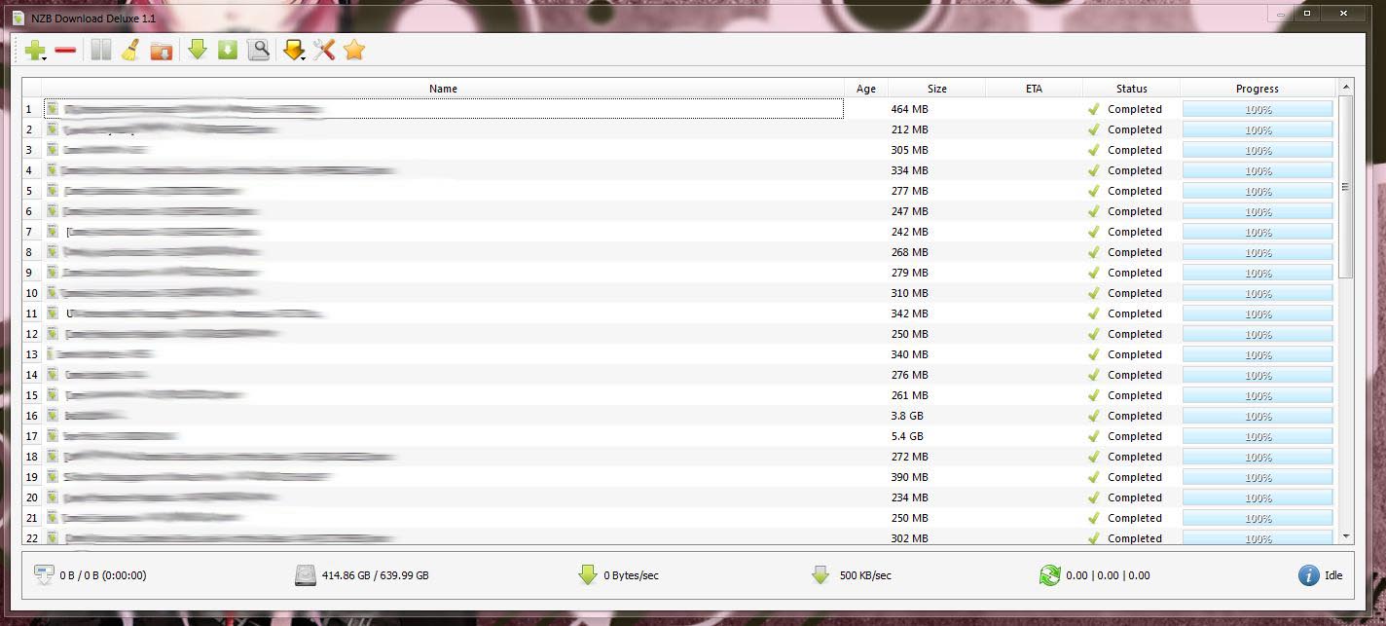Click the gold star icon
Viewport: 1386px width, 626px height.
click(x=354, y=50)
